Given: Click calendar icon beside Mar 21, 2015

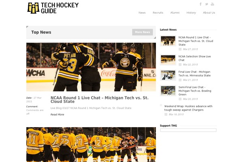Looking at the screenshot, I should (x=180, y=80).
